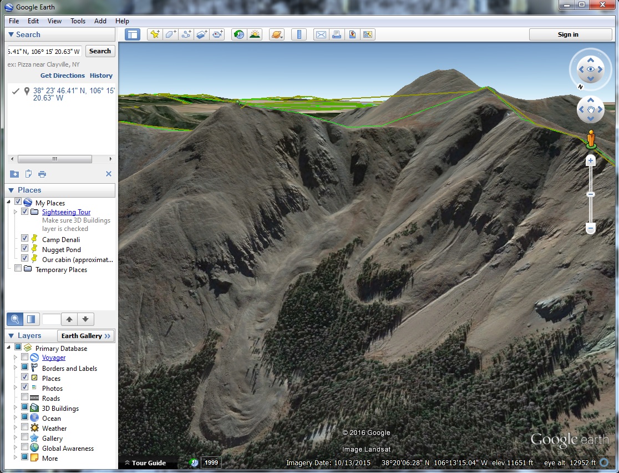
Task: Open the Add menu
Action: point(100,21)
